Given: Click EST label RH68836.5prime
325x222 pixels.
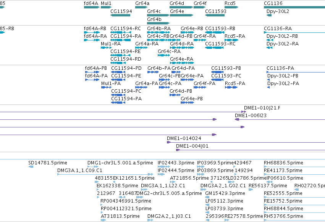Looking at the screenshot, I should point(283,163).
